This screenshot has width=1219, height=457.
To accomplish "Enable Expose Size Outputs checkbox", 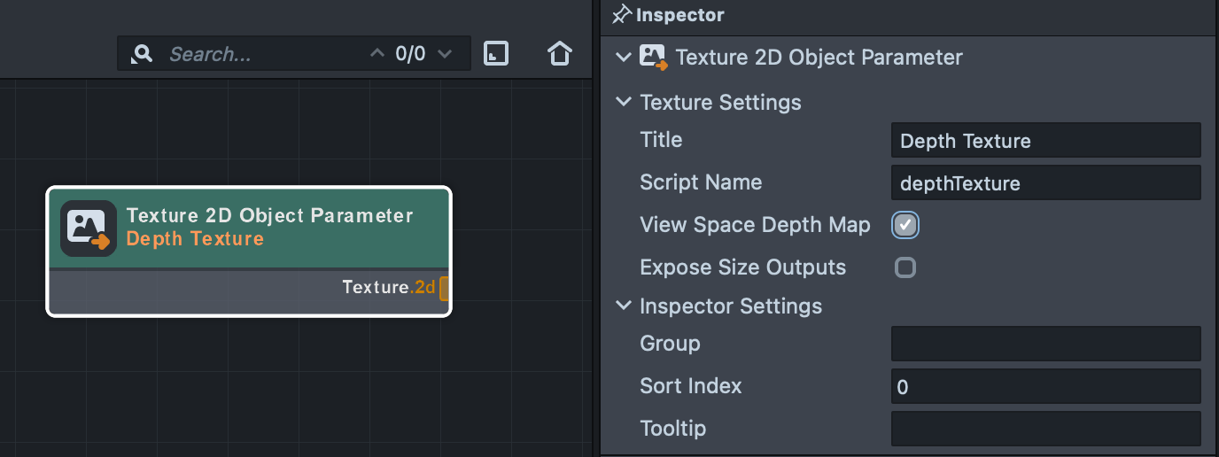I will 905,267.
